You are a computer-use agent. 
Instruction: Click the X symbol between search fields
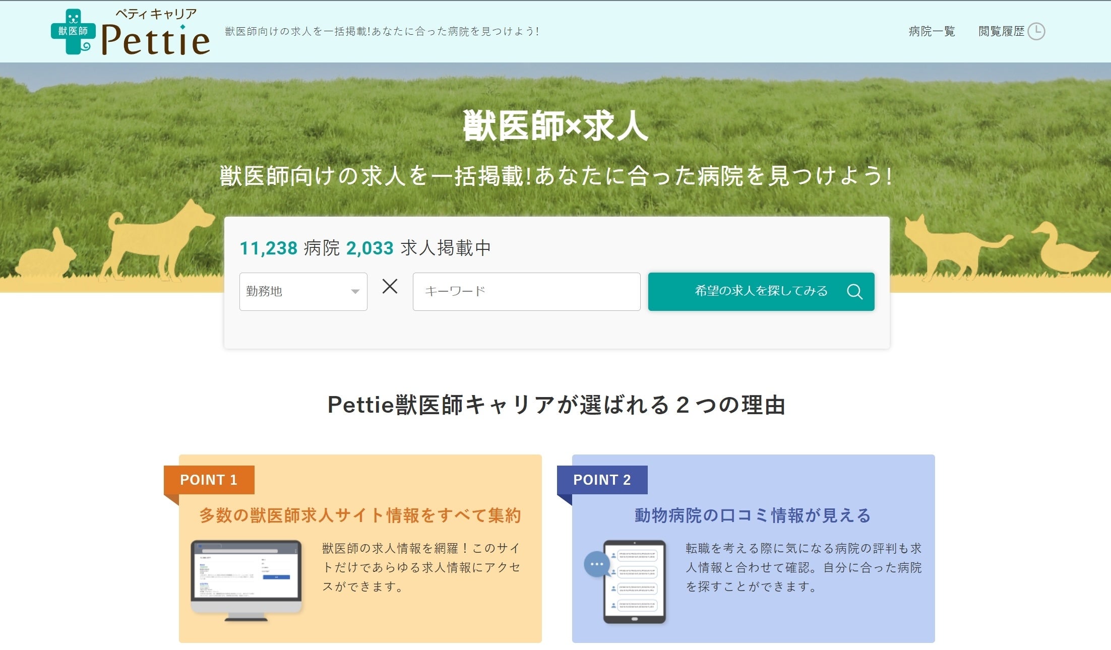(x=390, y=287)
